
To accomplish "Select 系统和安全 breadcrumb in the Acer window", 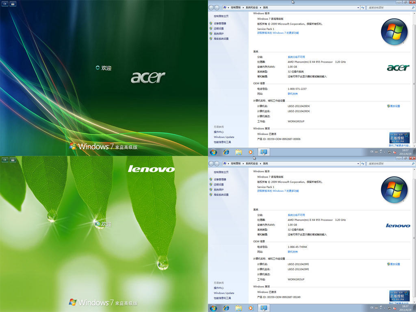I will pos(251,8).
